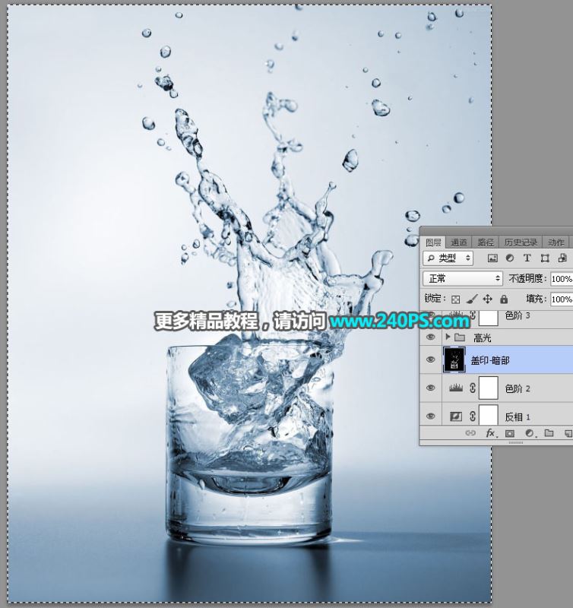This screenshot has height=608, width=573.
Task: Select the 色阶 2 layer name
Action: tap(518, 388)
